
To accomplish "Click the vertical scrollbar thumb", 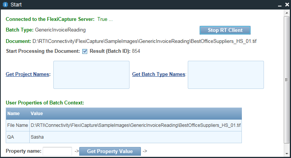I will click(287, 79).
